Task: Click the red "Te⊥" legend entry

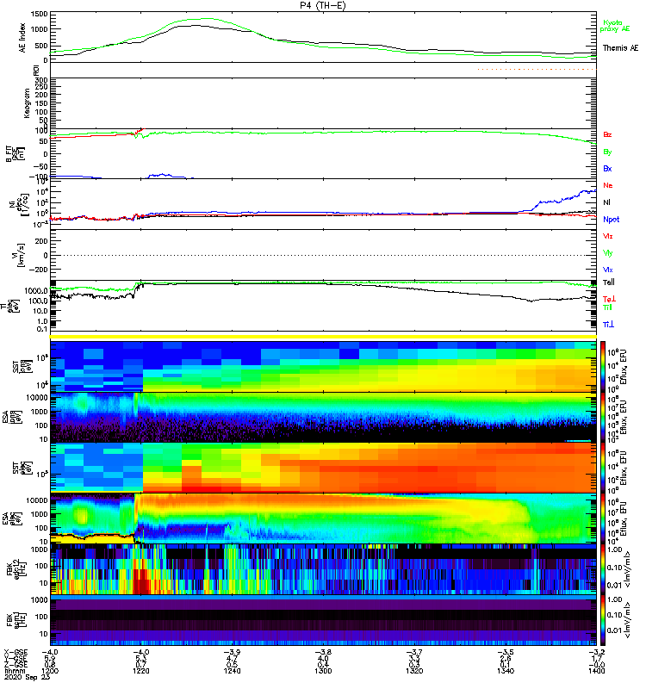Action: pyautogui.click(x=609, y=299)
